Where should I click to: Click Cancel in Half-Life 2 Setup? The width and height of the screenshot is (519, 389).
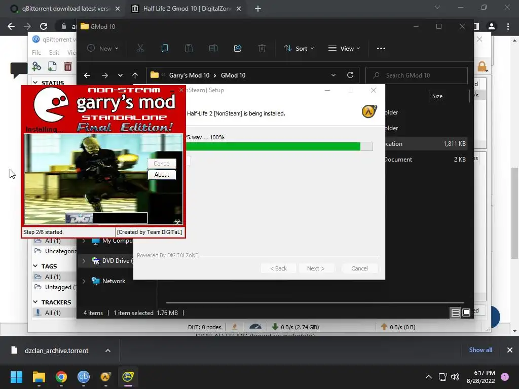click(x=359, y=268)
